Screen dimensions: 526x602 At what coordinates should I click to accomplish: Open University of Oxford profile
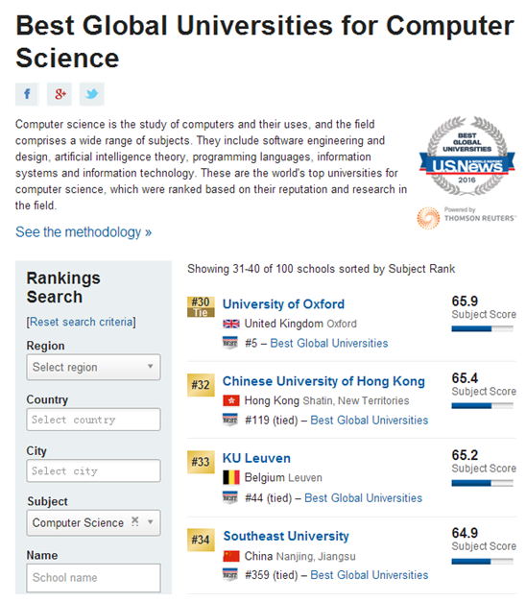283,304
